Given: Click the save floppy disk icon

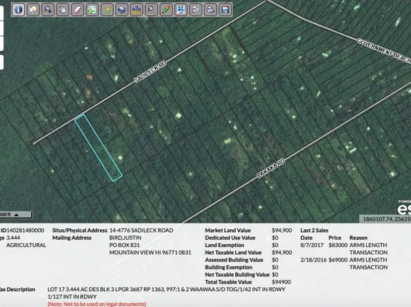Looking at the screenshot, I should point(225,10).
